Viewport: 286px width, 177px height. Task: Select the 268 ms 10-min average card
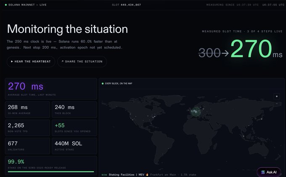[27, 109]
